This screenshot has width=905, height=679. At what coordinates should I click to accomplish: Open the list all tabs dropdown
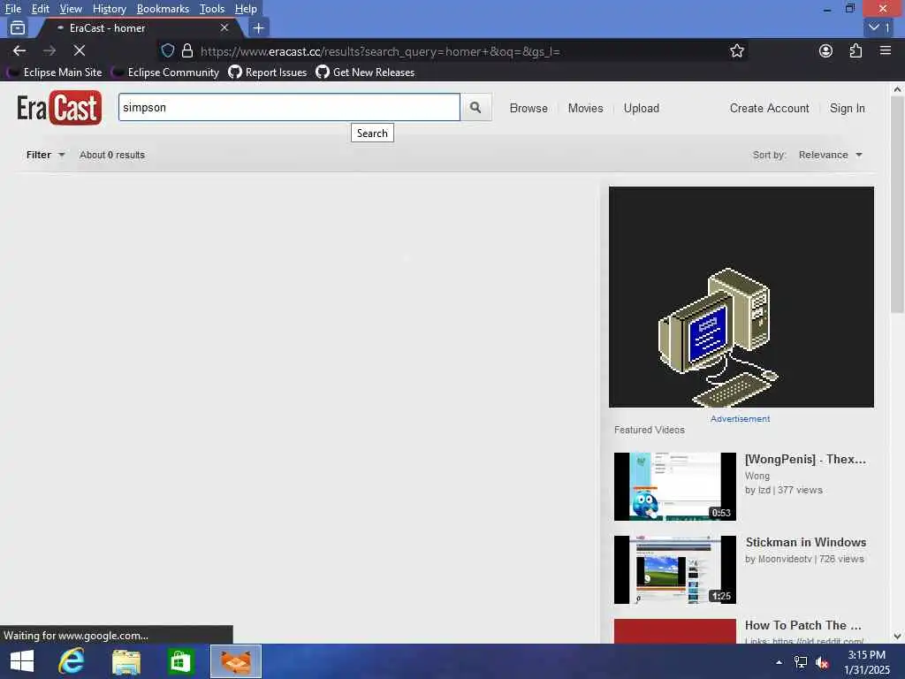pos(879,27)
